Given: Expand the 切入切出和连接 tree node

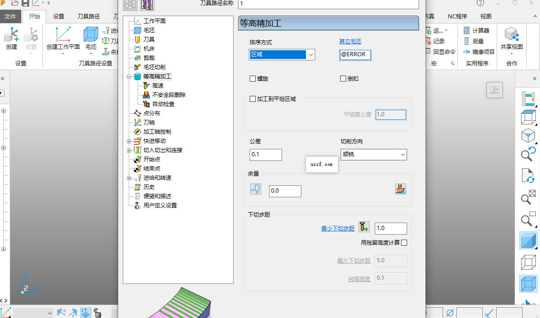Looking at the screenshot, I should [x=130, y=150].
